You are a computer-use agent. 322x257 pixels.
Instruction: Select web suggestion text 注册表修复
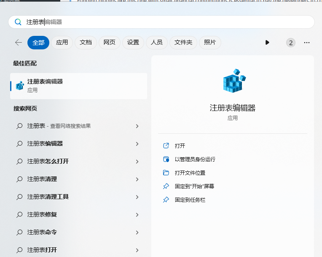tap(42, 214)
